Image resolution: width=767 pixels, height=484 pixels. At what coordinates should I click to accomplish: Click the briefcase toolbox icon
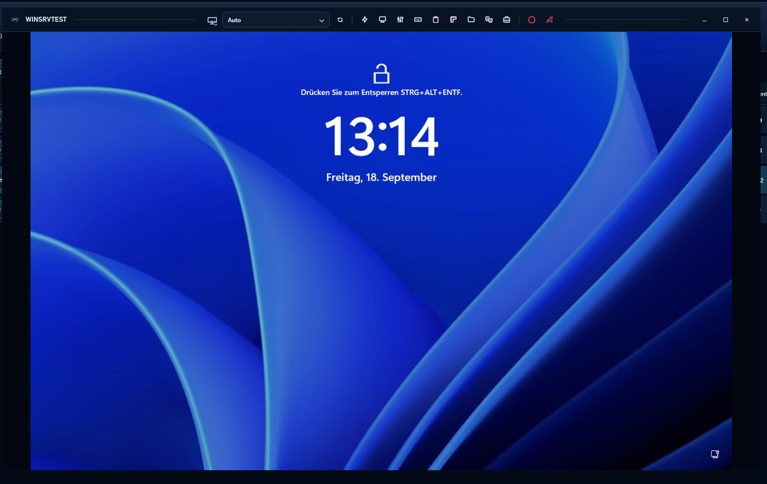point(506,20)
